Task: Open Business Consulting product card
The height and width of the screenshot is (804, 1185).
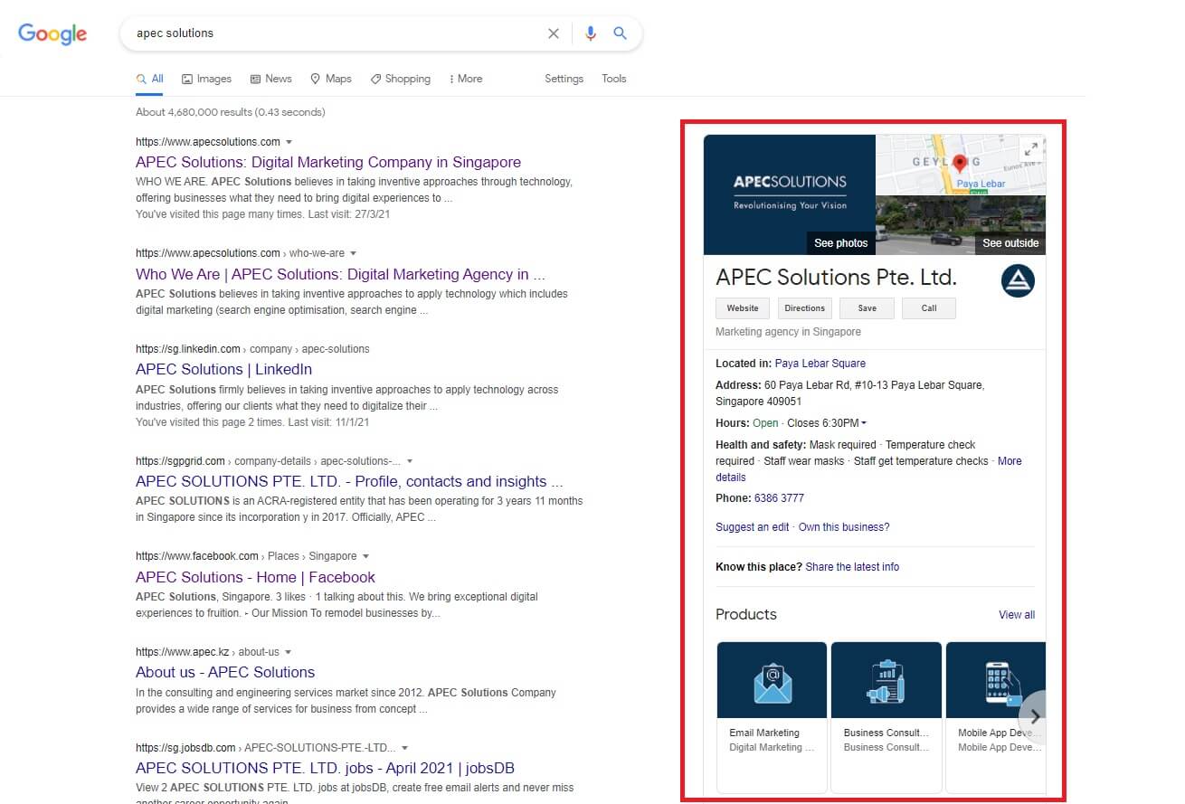Action: pyautogui.click(x=886, y=717)
